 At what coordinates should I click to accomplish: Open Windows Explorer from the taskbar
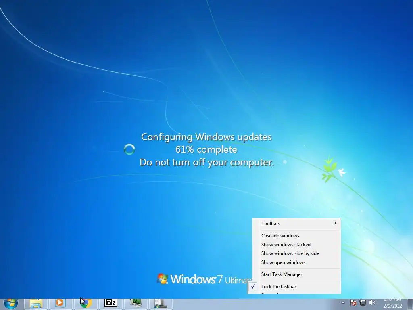click(x=36, y=304)
